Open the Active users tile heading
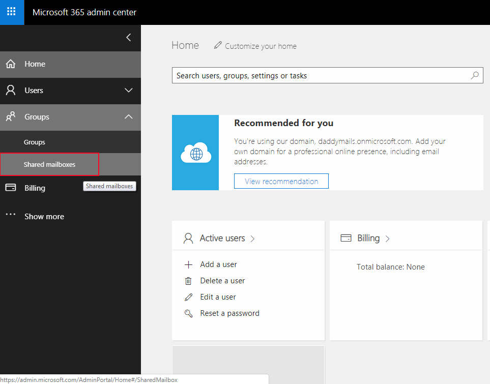Screen dimensions: 490x384 pyautogui.click(x=222, y=238)
